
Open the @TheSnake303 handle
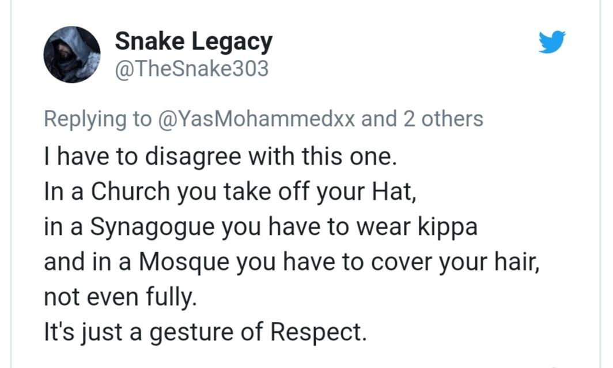coord(192,69)
